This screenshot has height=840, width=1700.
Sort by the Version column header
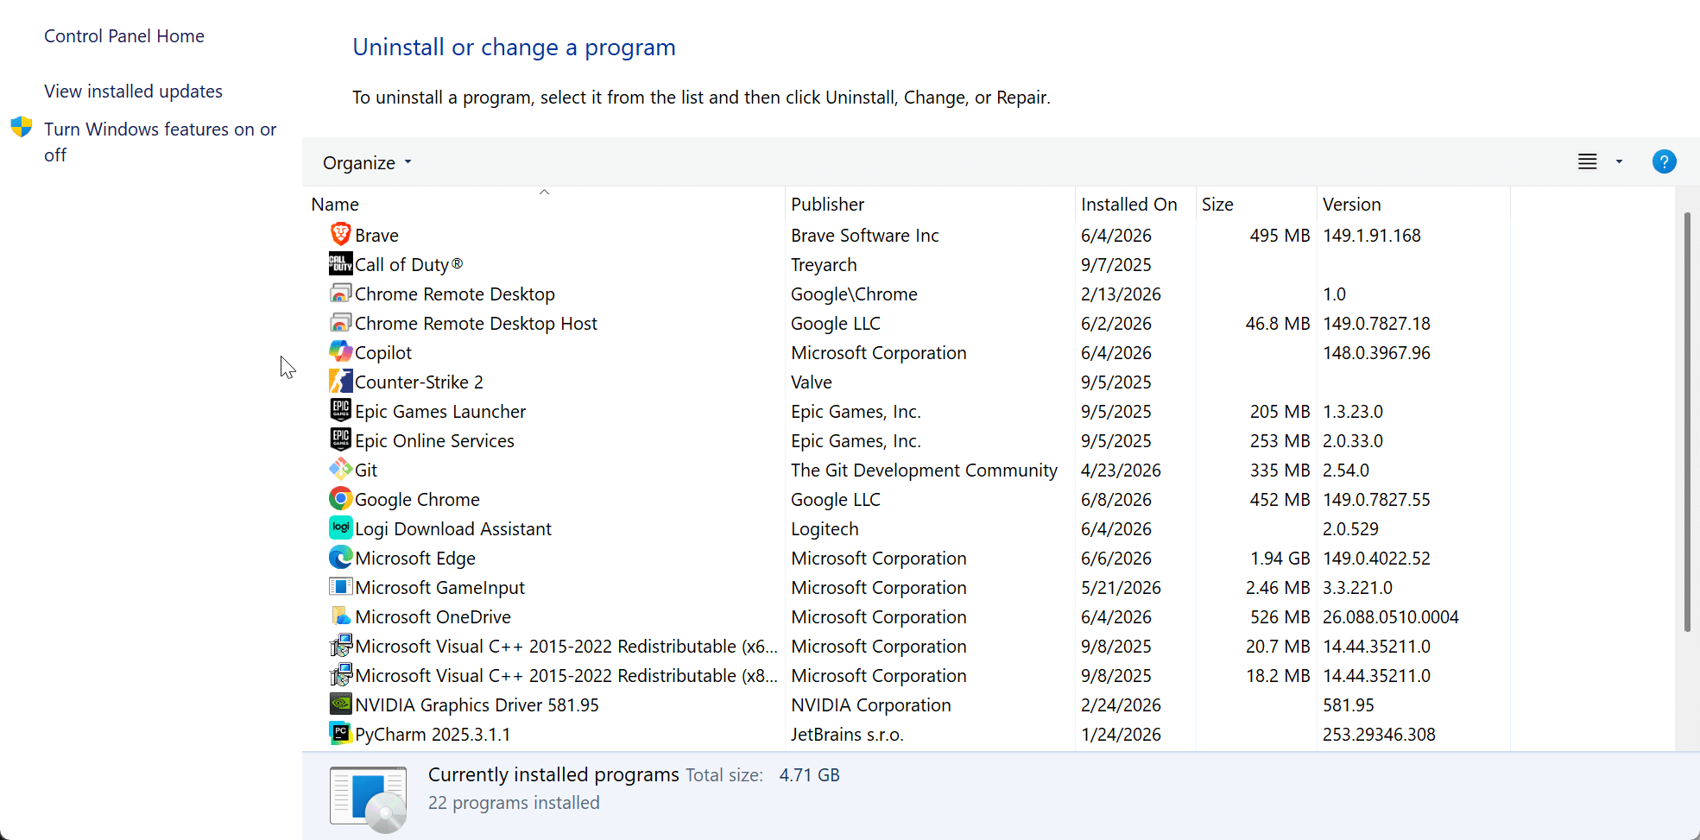(1413, 205)
